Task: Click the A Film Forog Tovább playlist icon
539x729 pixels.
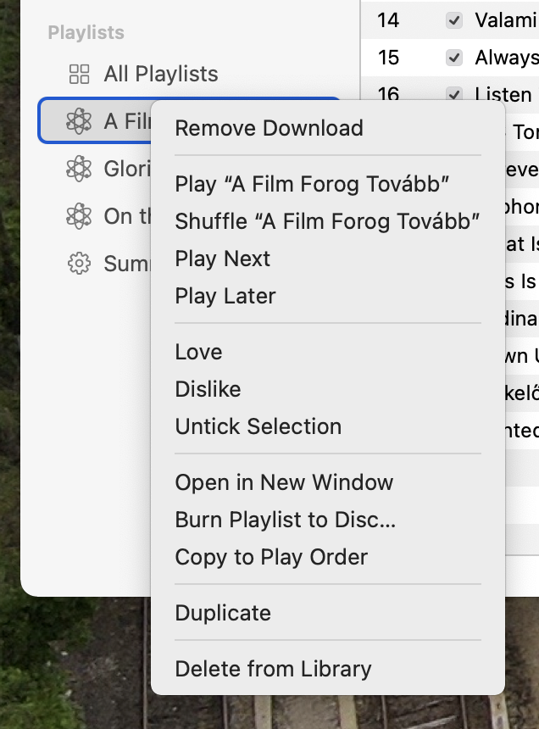Action: pos(79,121)
